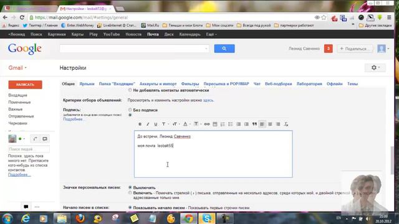Open the text background color dropdown
This screenshot has height=224, width=399.
pos(198,124)
